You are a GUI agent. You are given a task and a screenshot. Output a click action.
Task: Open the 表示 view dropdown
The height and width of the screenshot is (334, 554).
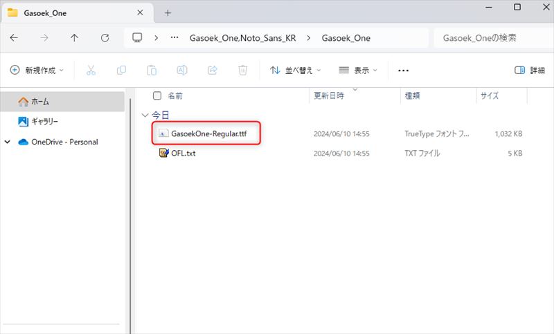(358, 71)
